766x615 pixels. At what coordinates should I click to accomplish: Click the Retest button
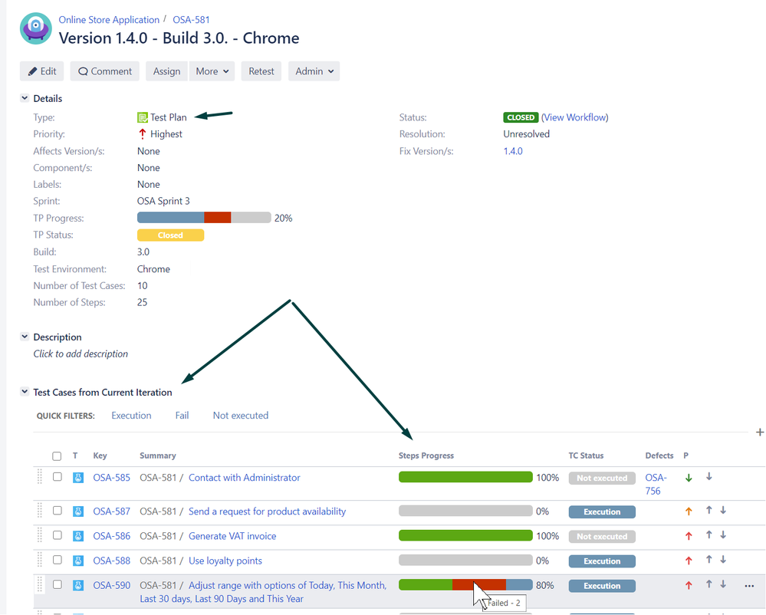click(x=261, y=71)
